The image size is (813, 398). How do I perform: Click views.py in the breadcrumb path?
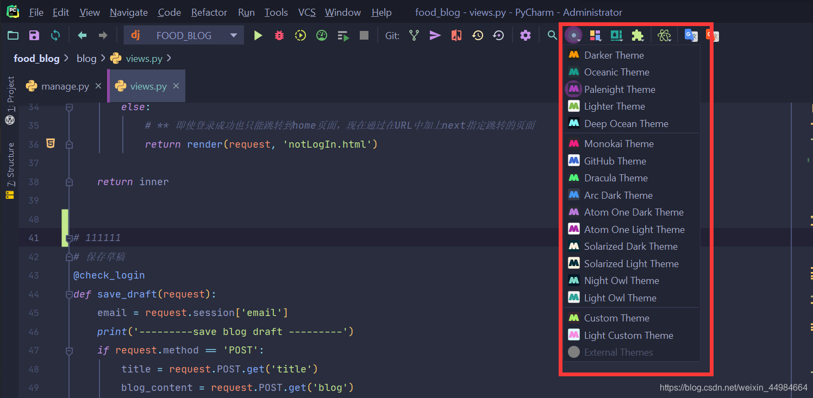(144, 58)
